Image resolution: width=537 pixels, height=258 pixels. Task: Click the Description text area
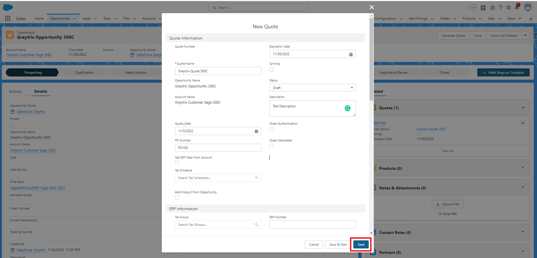click(x=312, y=108)
